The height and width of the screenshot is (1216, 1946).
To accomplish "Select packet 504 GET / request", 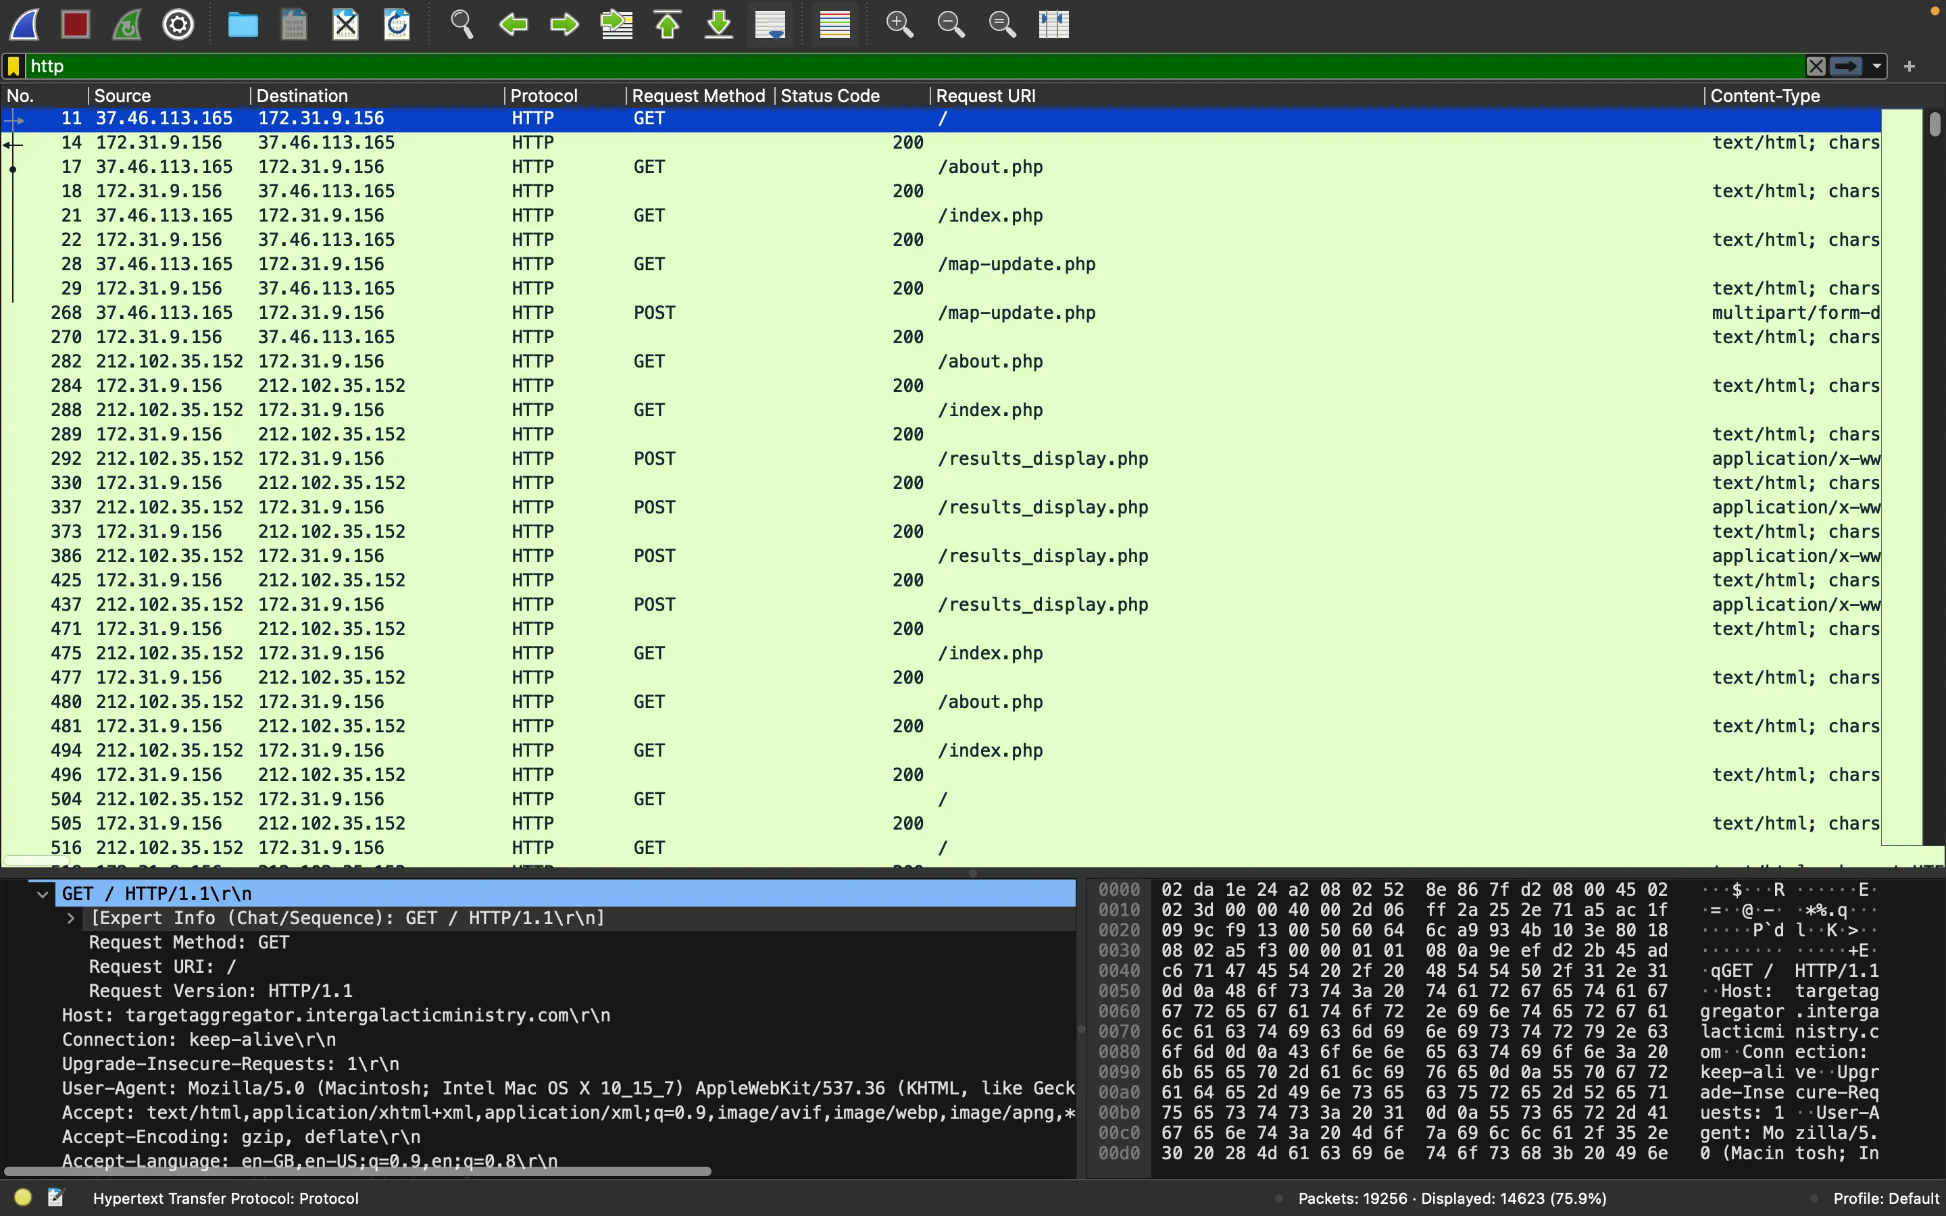I will [941, 799].
